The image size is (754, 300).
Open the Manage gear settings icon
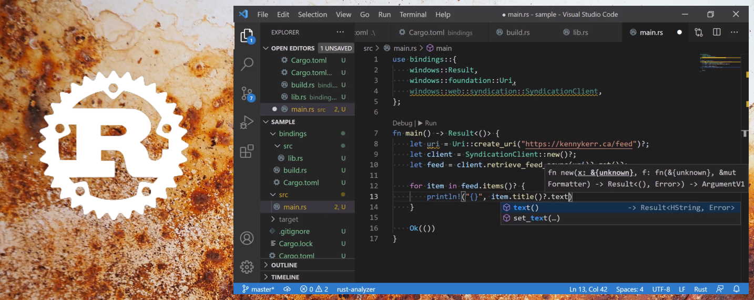point(247,266)
